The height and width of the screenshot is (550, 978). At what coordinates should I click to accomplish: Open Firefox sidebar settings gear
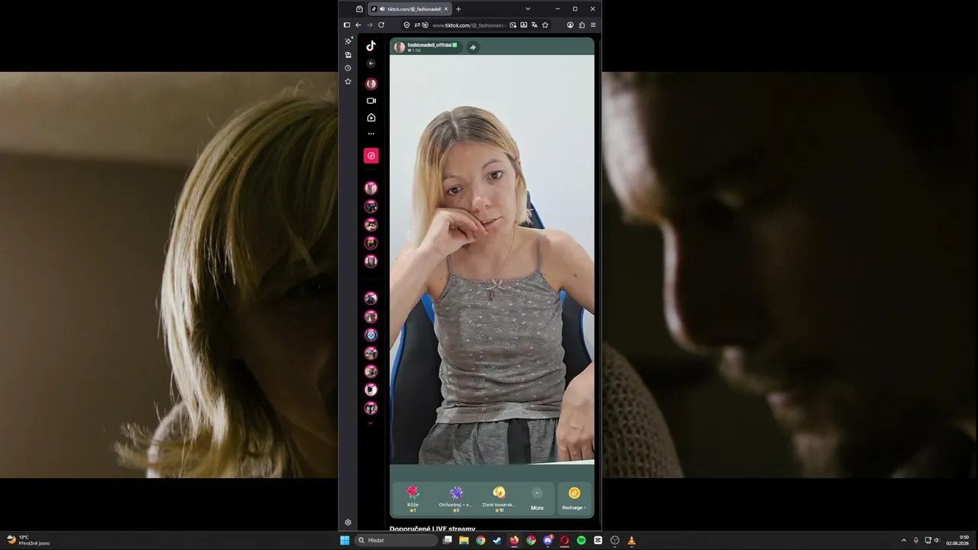348,522
